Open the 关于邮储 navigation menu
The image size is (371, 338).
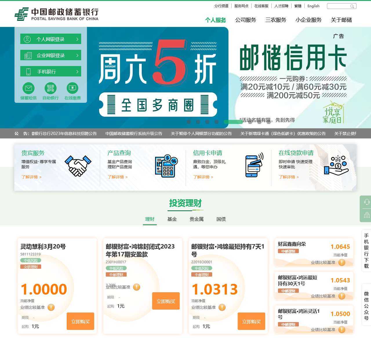341,20
